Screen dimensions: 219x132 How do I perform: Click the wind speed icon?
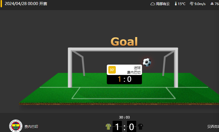click(x=191, y=4)
